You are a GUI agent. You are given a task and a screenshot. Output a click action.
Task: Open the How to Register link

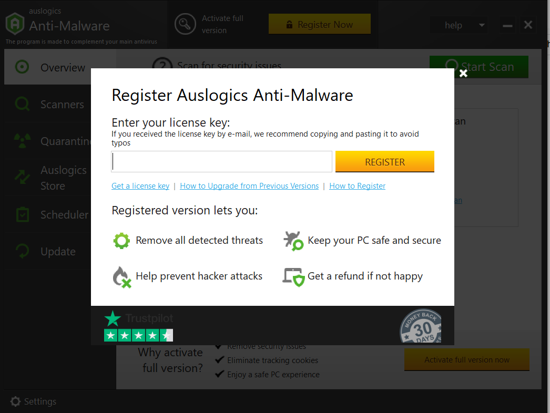point(357,185)
